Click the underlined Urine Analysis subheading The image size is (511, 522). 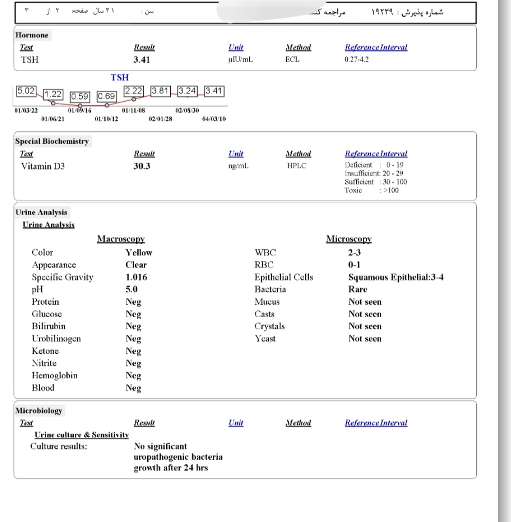click(x=48, y=225)
